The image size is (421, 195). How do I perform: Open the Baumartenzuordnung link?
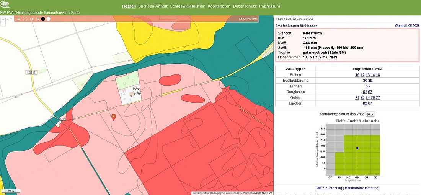361,188
